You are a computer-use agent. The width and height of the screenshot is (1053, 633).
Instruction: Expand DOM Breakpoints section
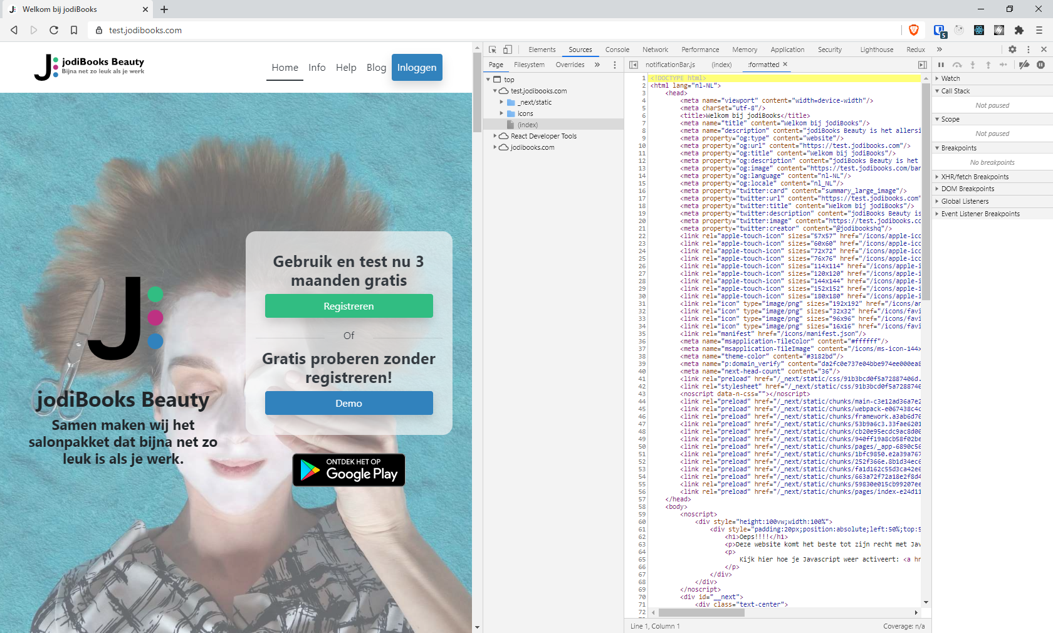(x=992, y=189)
